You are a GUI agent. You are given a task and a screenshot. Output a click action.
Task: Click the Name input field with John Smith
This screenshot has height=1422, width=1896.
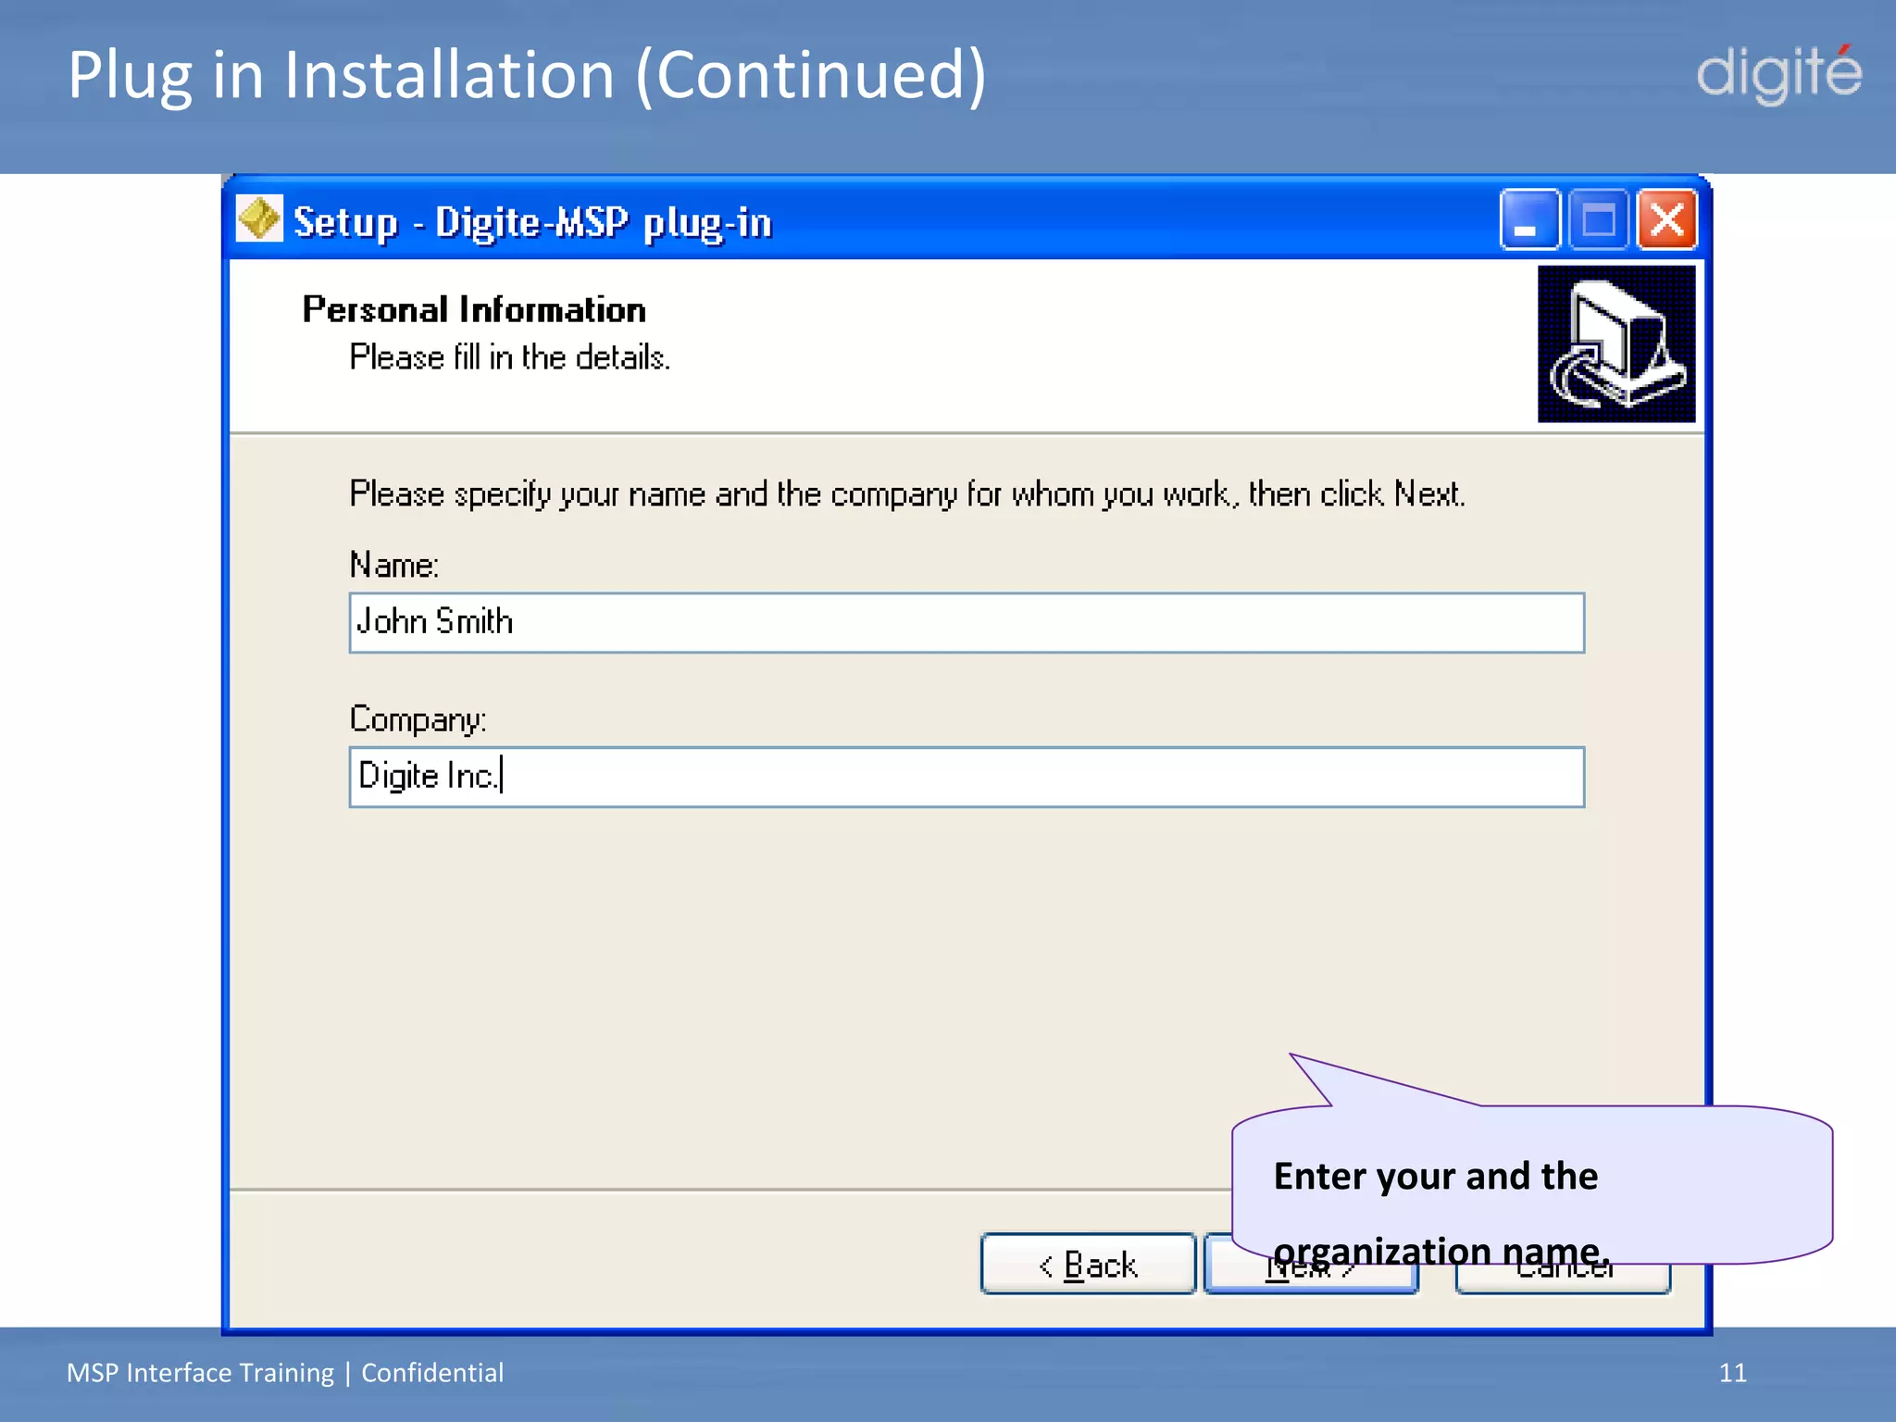tap(967, 622)
